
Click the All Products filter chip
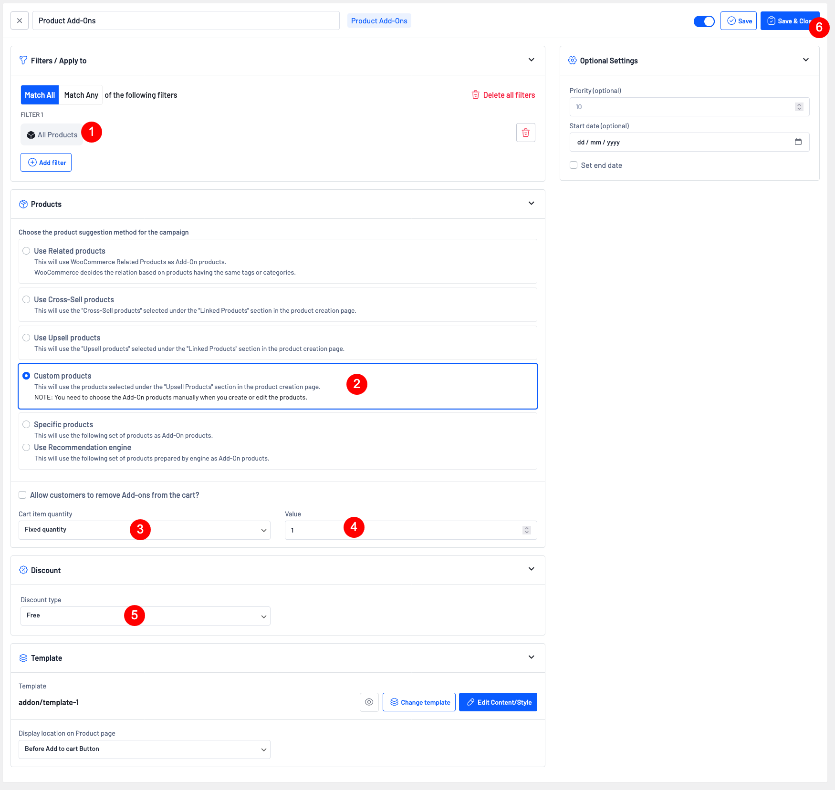point(52,135)
